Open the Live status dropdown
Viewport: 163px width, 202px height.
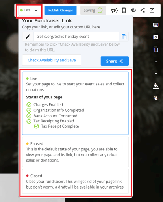click(x=29, y=10)
